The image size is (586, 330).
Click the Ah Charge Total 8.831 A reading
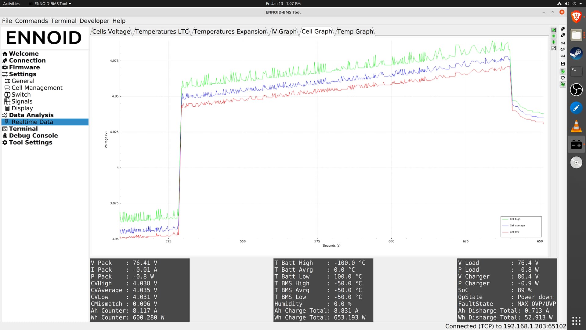click(316, 310)
